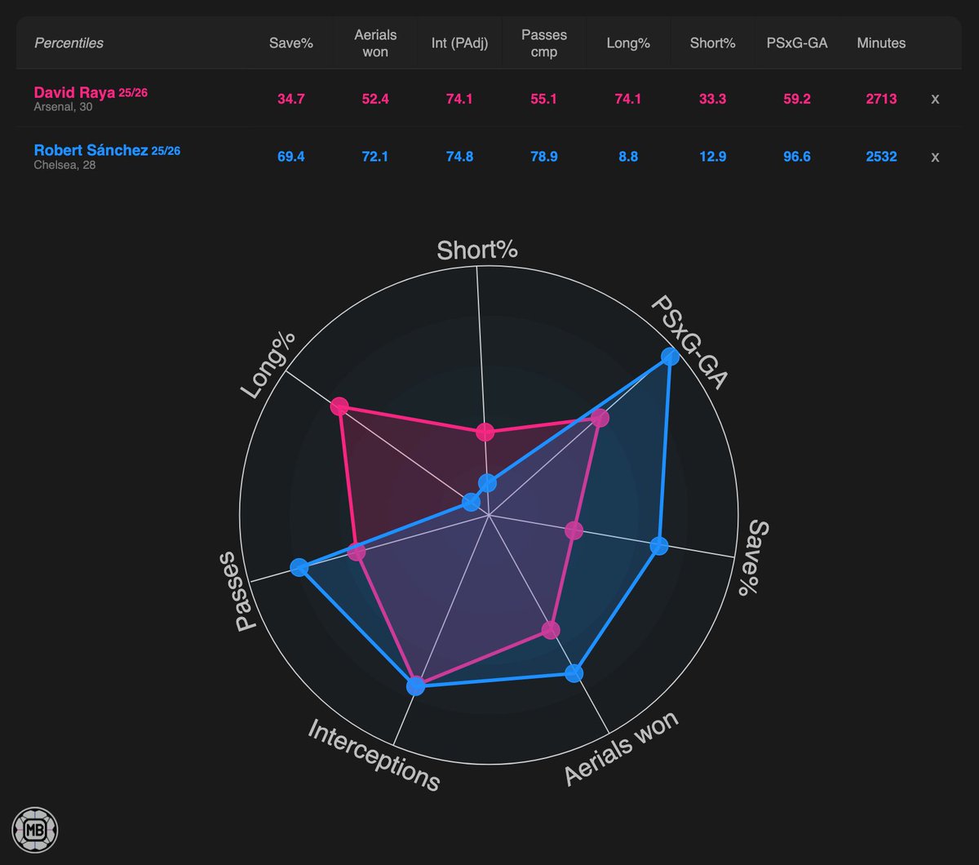
Task: Open the Percentiles header option
Action: (69, 43)
